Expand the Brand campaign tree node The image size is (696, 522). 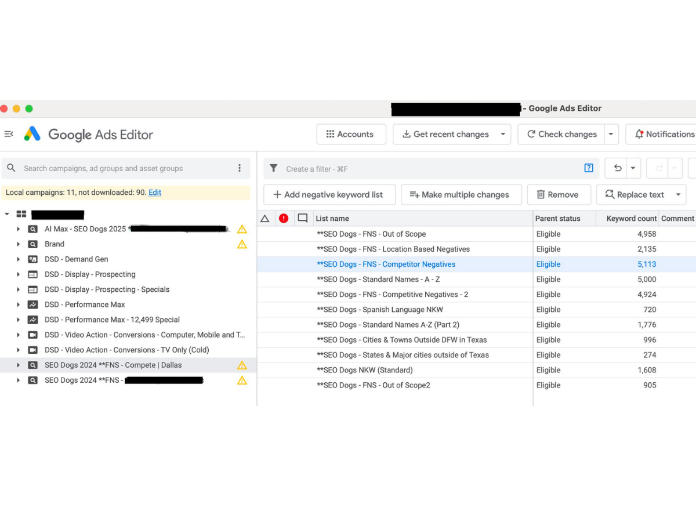point(19,244)
